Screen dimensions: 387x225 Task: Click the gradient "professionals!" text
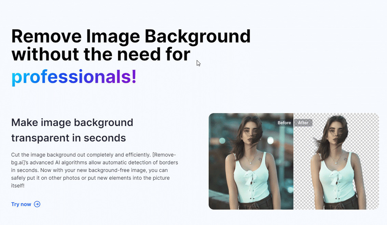coord(74,77)
